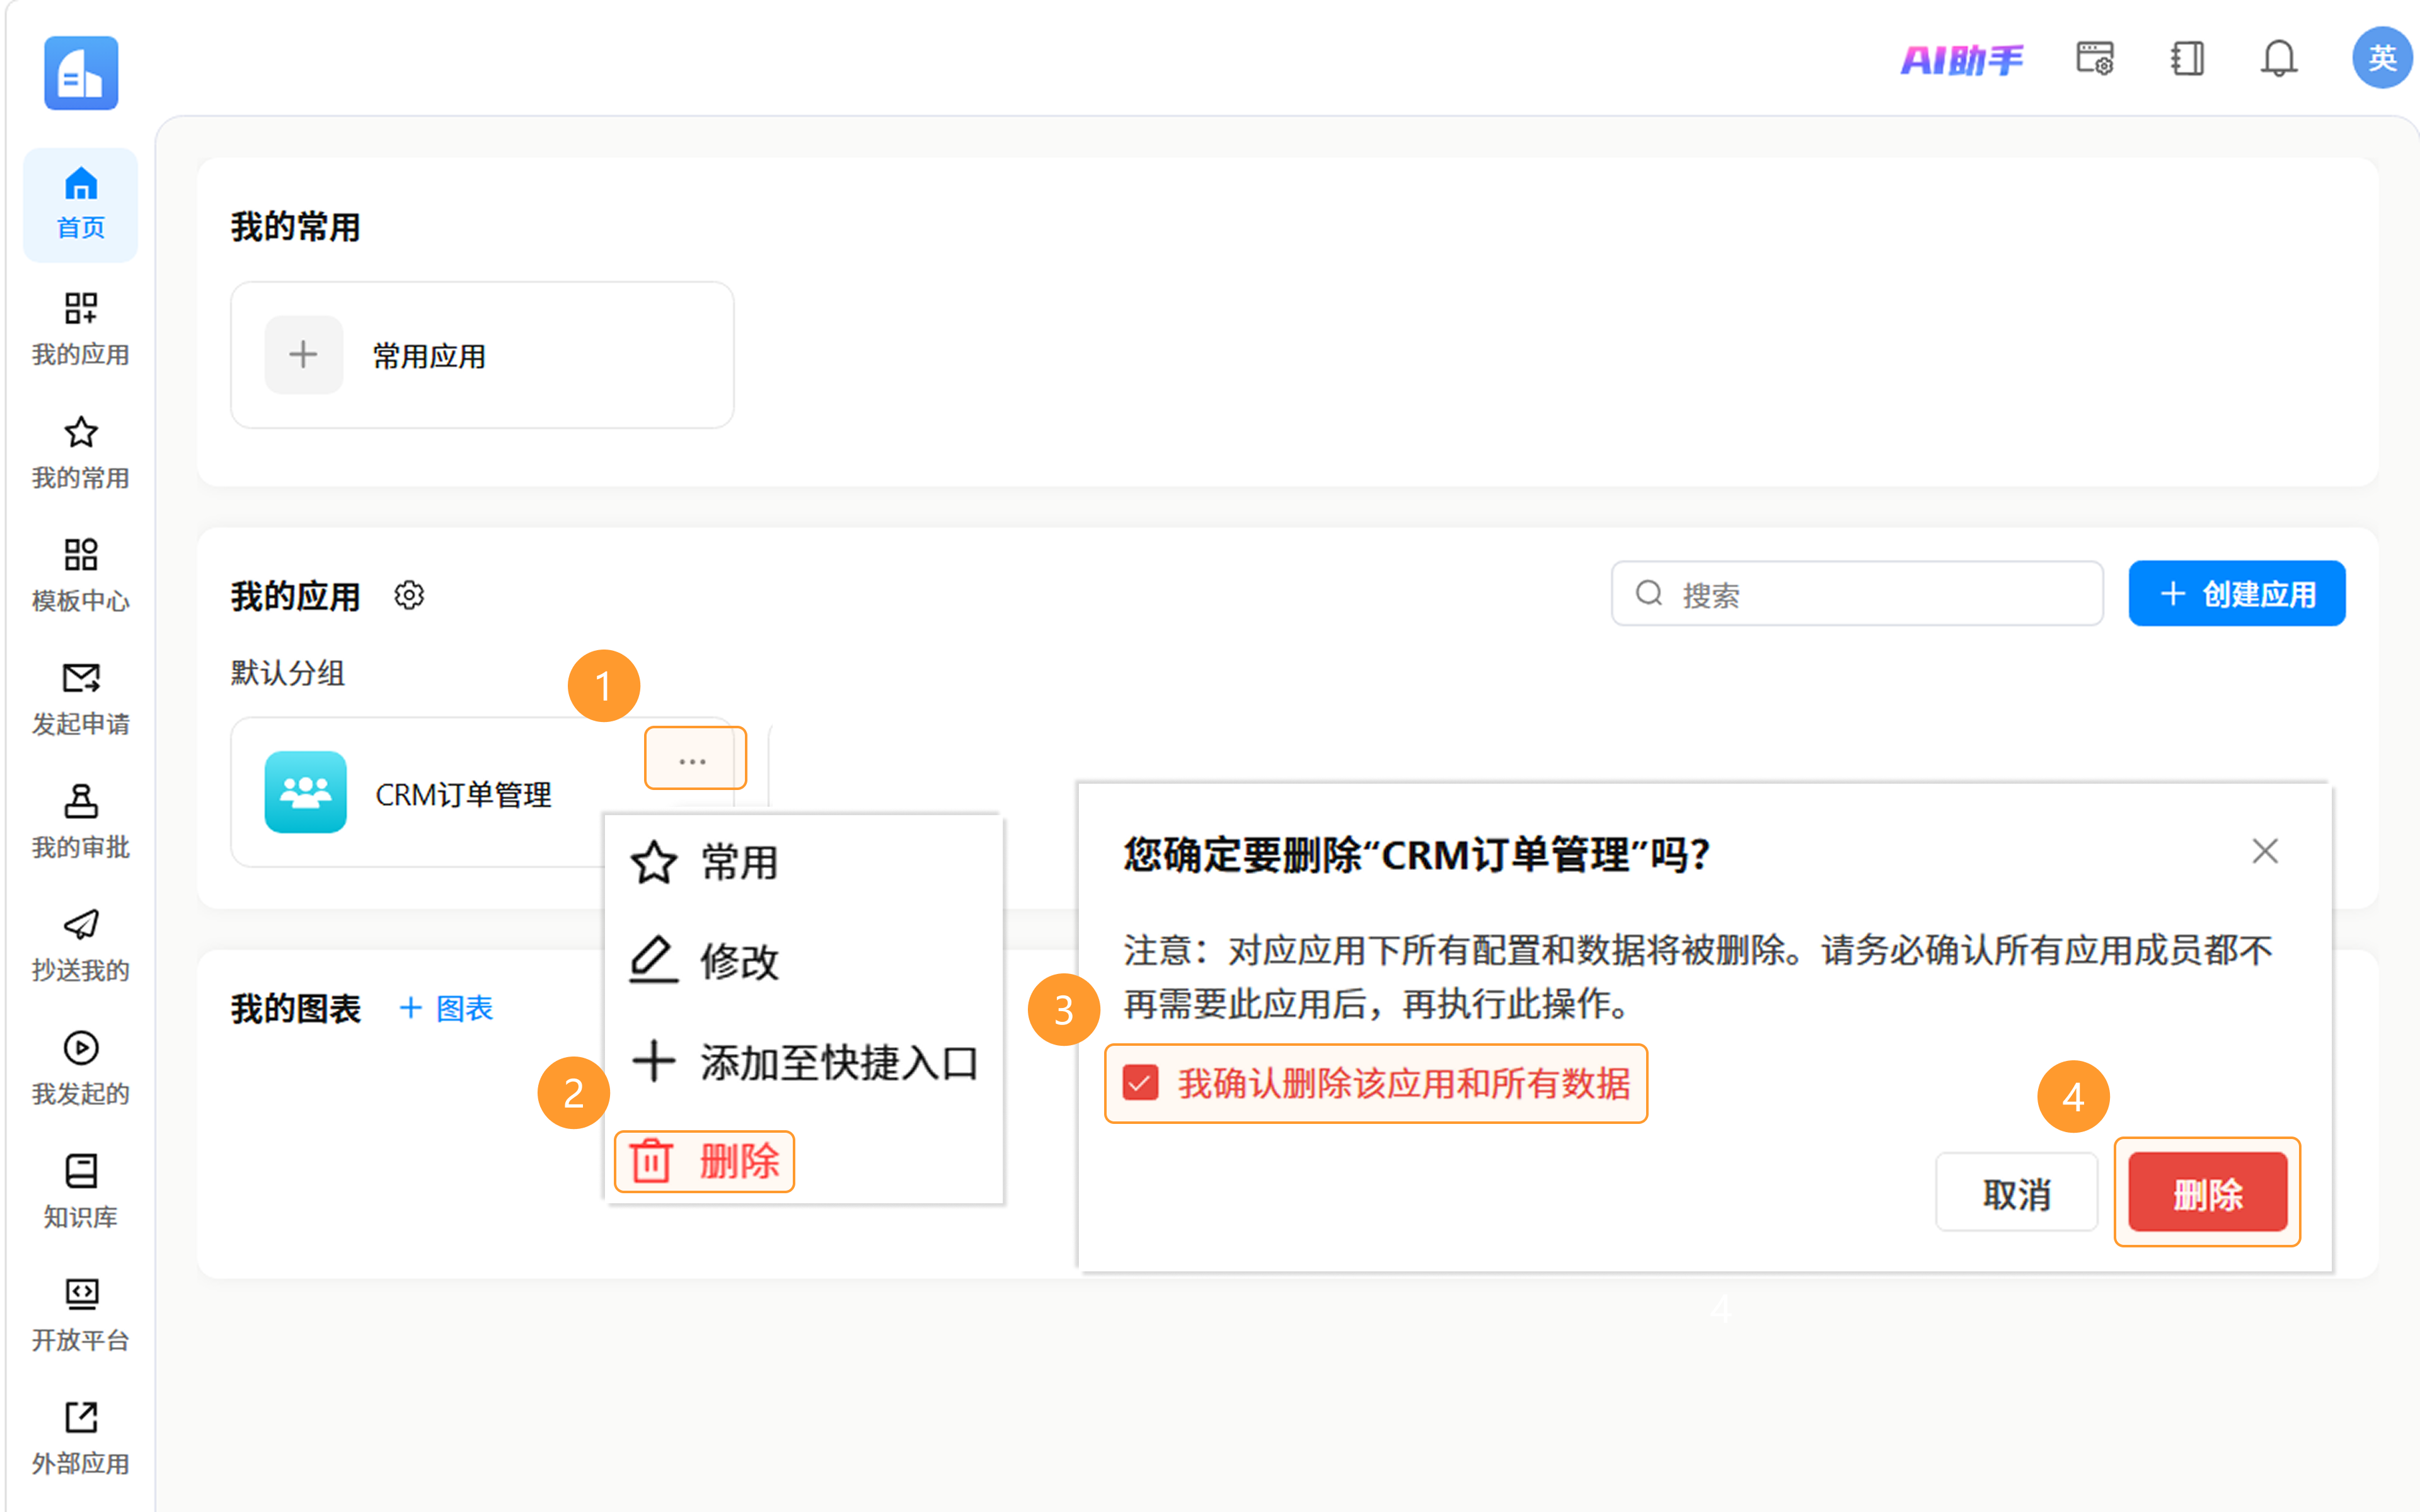The image size is (2420, 1512).
Task: Focus the 搜索 app search field
Action: (1857, 594)
